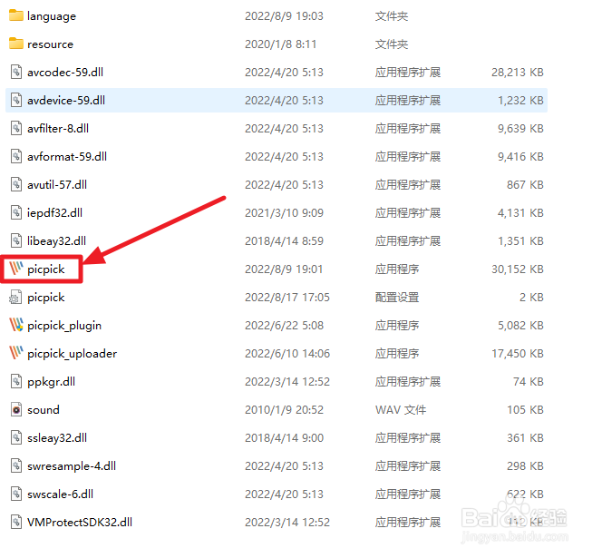The height and width of the screenshot is (558, 602).
Task: Click the 17,450 KB size value
Action: 517,353
